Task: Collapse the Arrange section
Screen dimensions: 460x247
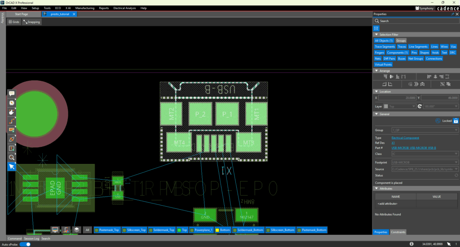Action: [376, 71]
